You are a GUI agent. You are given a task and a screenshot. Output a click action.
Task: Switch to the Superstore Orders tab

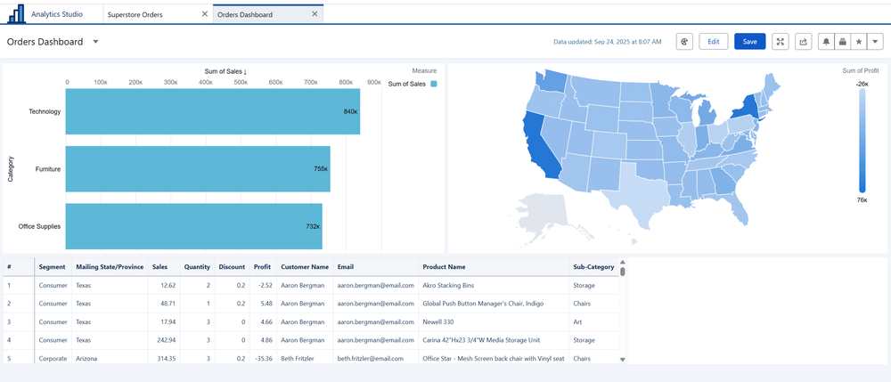(135, 15)
